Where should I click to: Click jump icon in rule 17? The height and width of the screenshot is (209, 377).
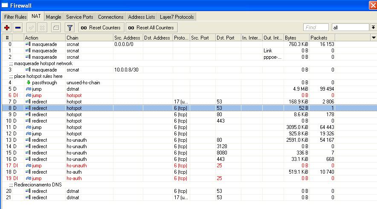point(29,166)
